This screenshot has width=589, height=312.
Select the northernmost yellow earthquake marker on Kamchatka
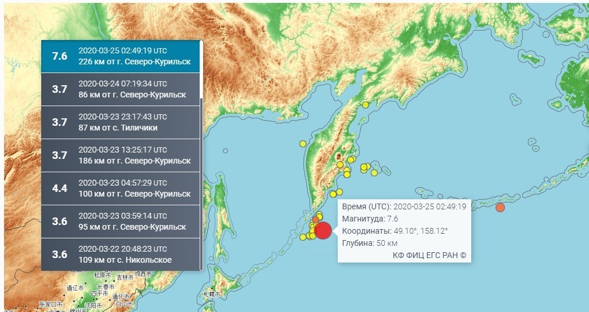point(366,104)
